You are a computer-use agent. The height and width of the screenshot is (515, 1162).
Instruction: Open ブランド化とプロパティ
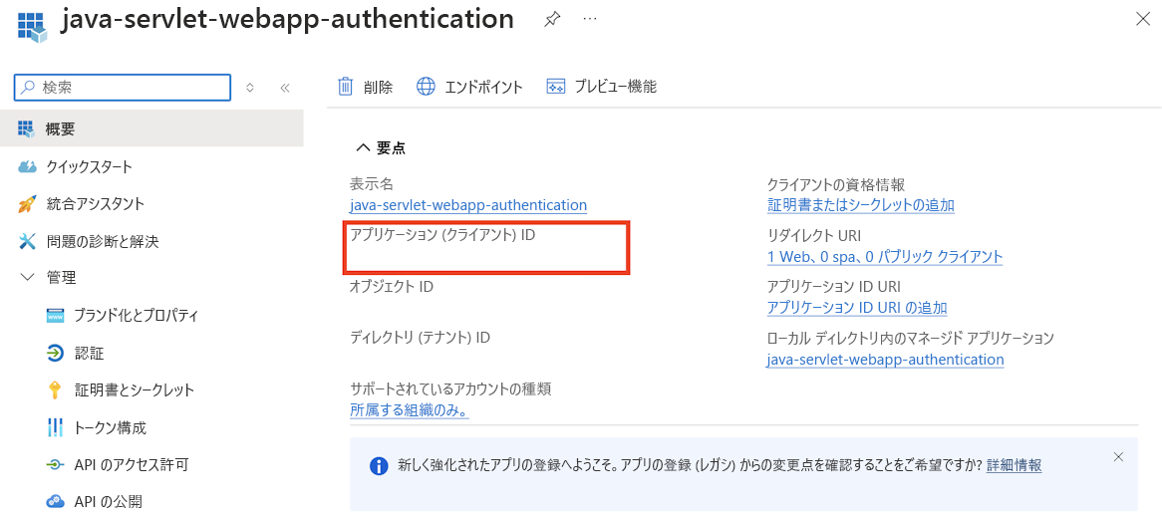tap(136, 315)
